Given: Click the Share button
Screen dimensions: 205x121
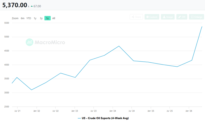Looking at the screenshot, I should coord(136,17).
